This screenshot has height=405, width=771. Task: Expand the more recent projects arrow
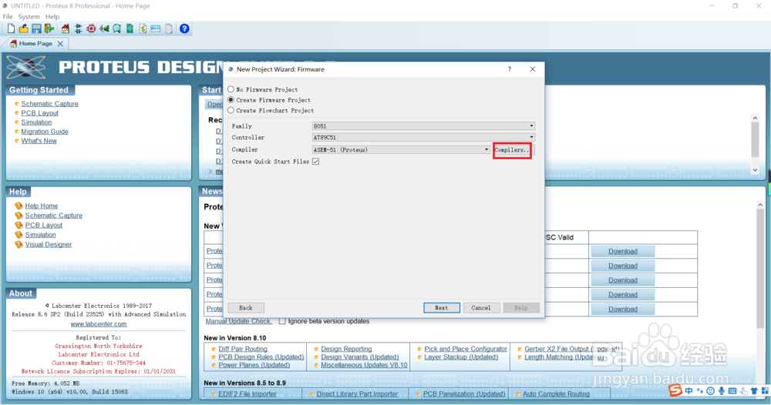210,172
